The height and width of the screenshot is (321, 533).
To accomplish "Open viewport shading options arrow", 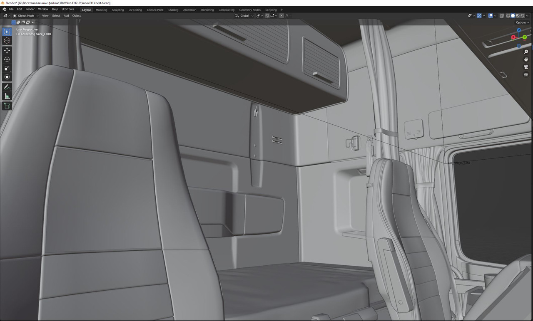I will tap(527, 16).
